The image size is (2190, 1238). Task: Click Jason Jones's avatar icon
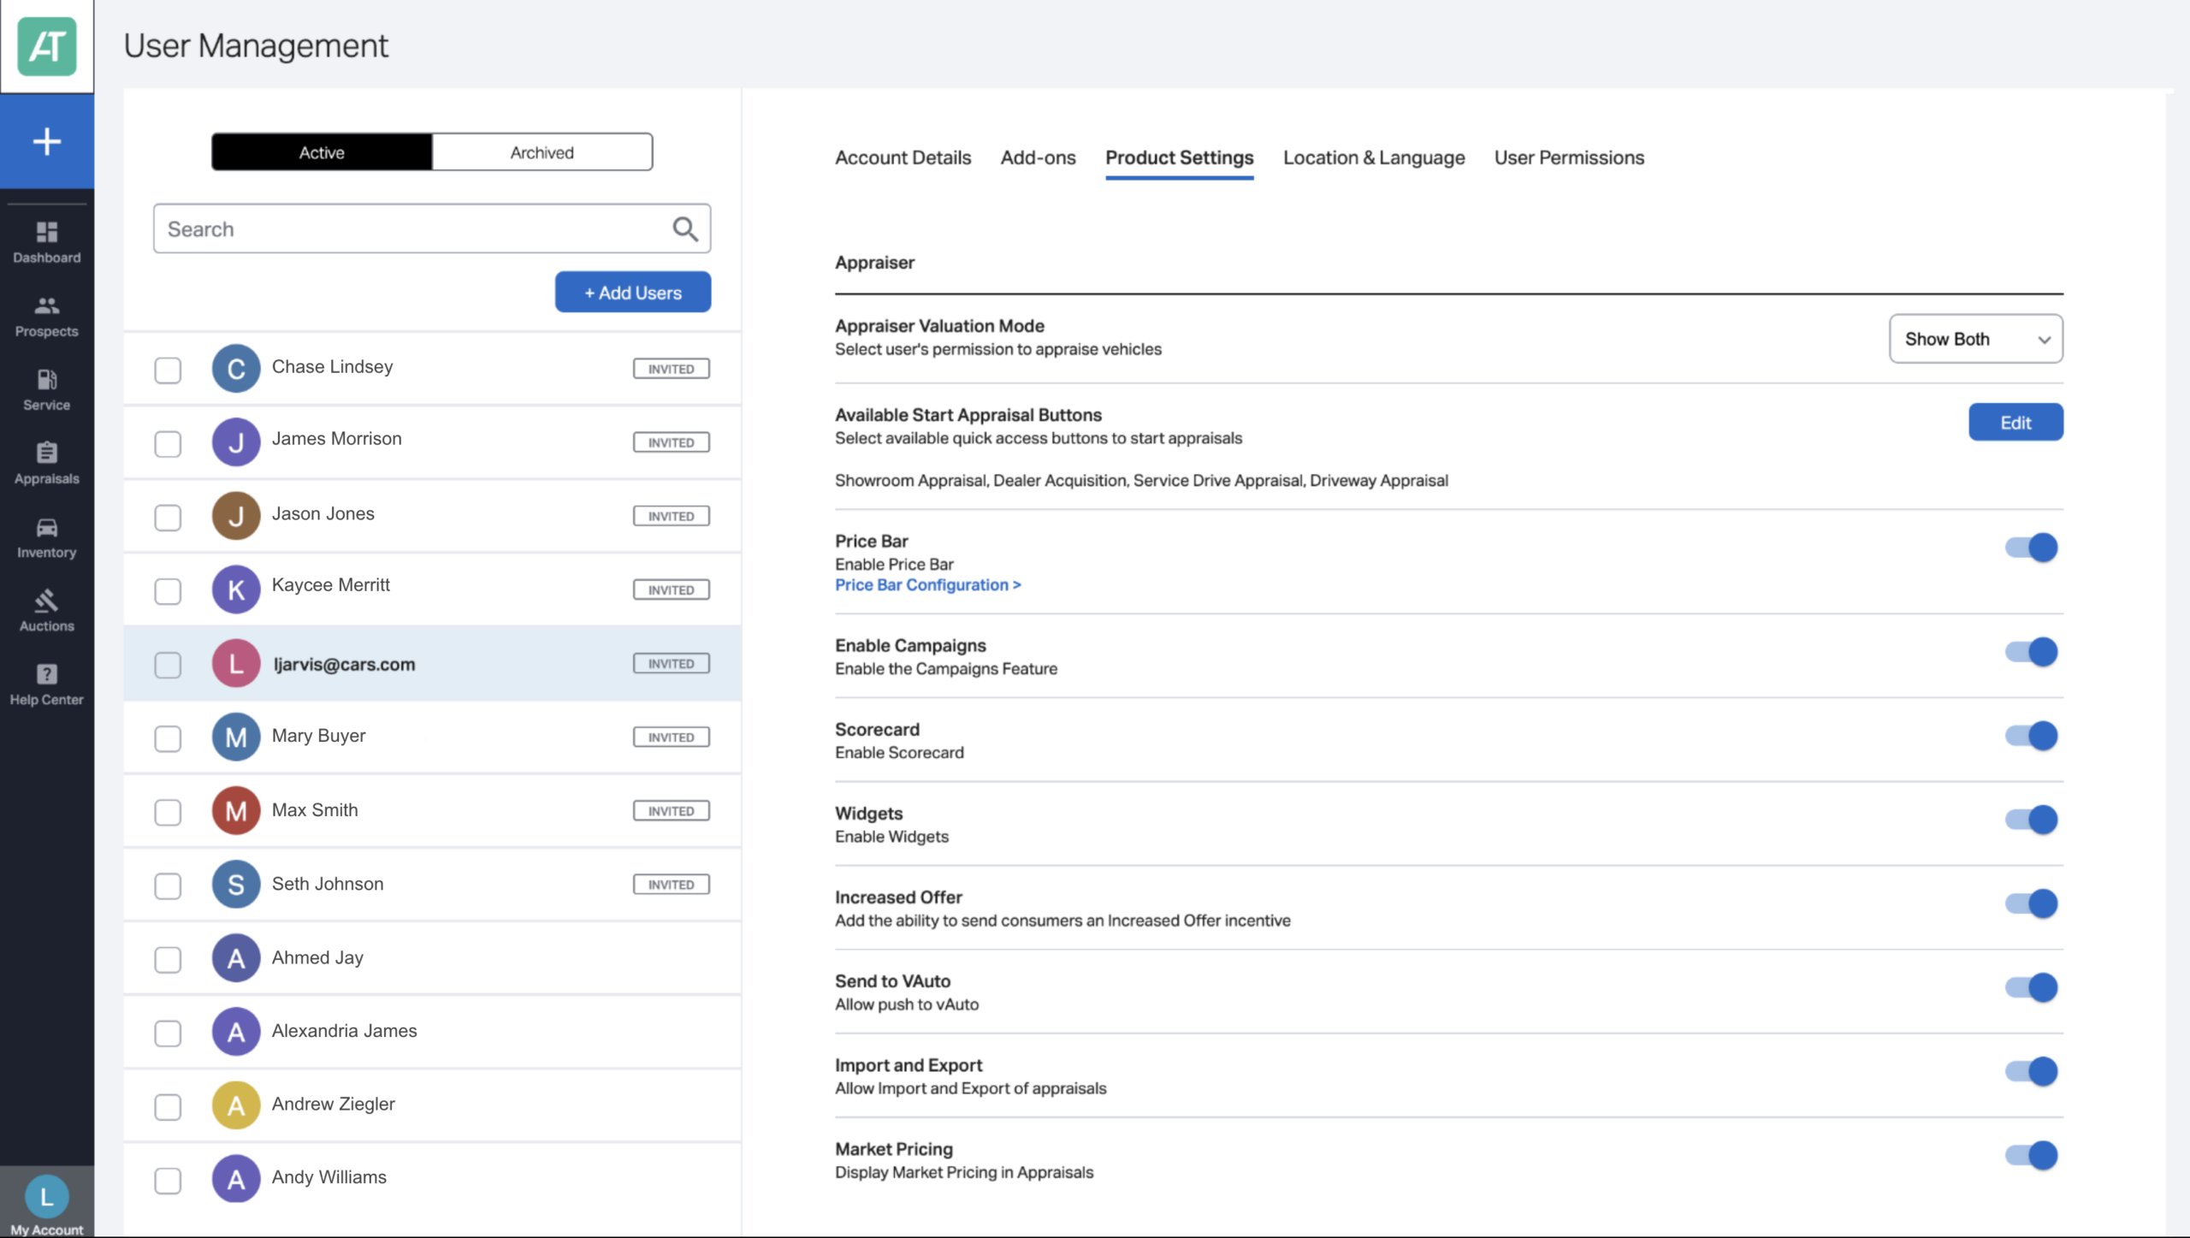click(x=236, y=516)
